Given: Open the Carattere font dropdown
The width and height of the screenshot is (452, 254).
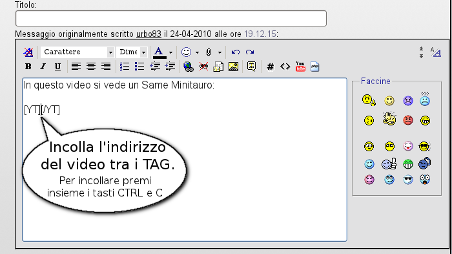Looking at the screenshot, I should pyautogui.click(x=77, y=52).
